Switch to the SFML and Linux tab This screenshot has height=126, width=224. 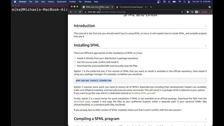(x=98, y=7)
